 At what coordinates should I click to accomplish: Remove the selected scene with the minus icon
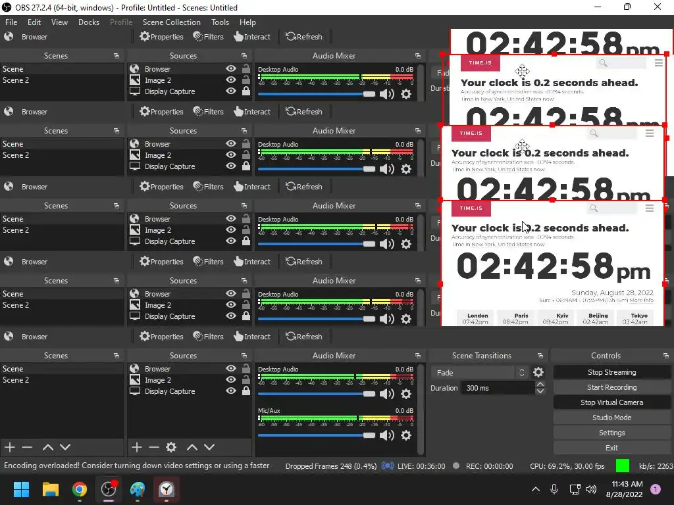point(27,447)
